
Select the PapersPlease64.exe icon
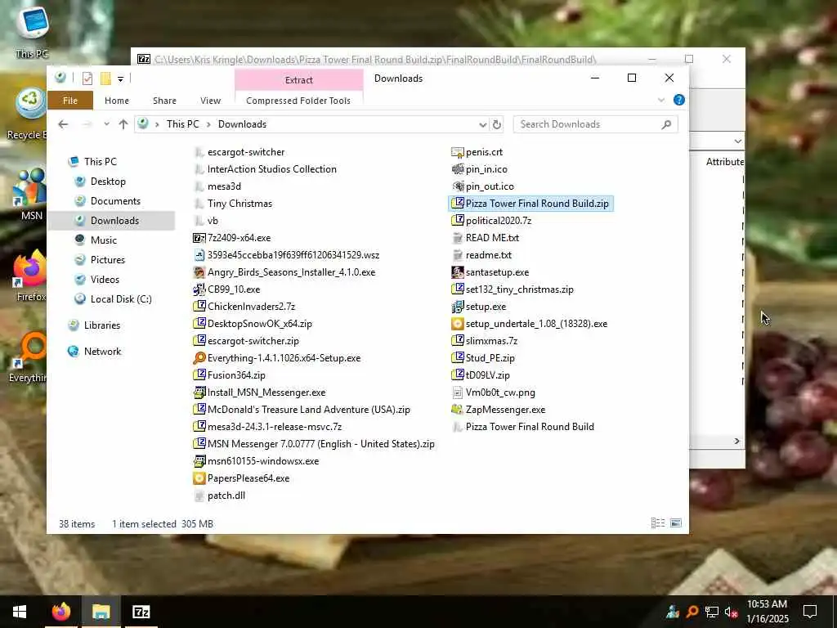click(x=199, y=478)
